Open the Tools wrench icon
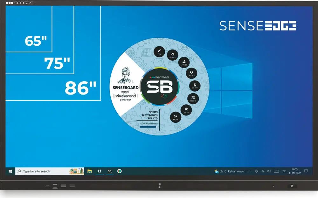 186,110
